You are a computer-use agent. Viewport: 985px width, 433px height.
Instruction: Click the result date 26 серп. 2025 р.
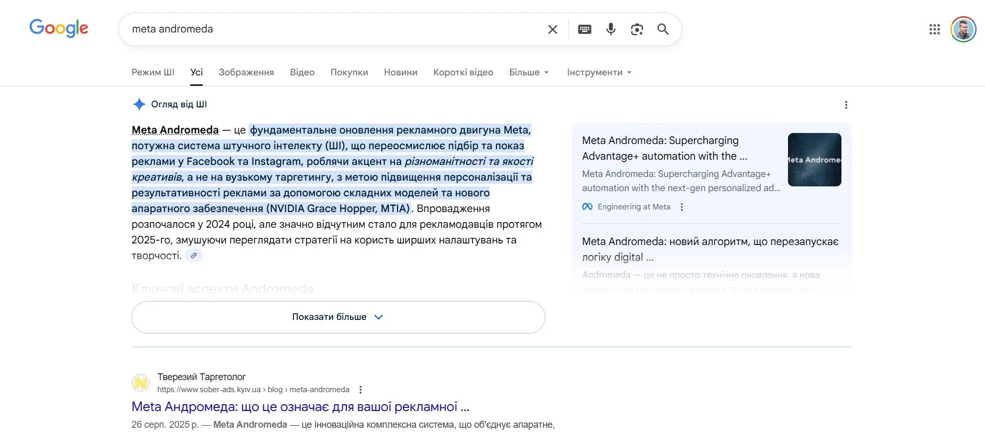tap(165, 425)
